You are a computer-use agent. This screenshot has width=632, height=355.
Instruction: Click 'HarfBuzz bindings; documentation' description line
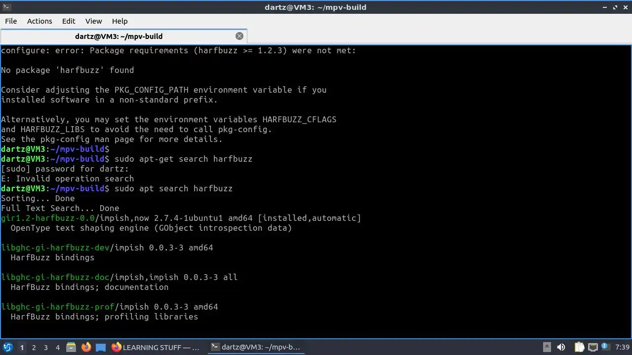point(89,287)
